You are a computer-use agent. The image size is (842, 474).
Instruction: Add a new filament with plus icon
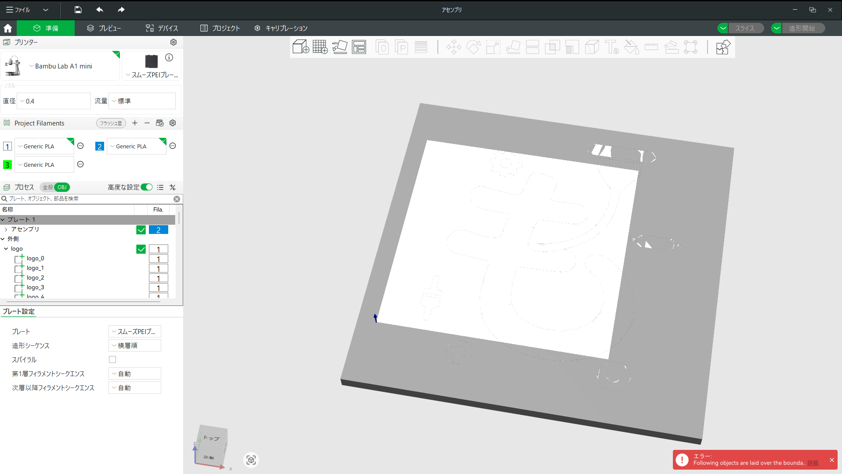pyautogui.click(x=135, y=123)
